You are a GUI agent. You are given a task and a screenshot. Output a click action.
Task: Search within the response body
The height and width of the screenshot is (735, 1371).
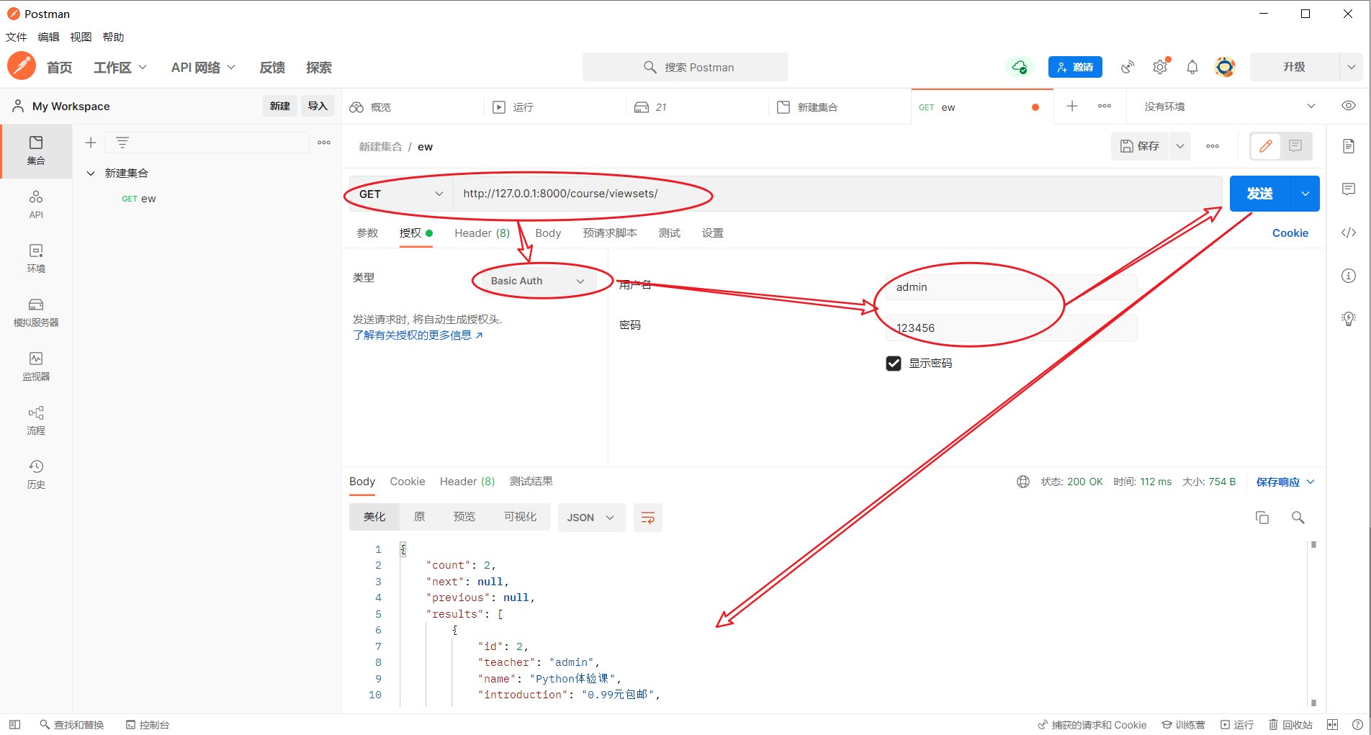1298,518
